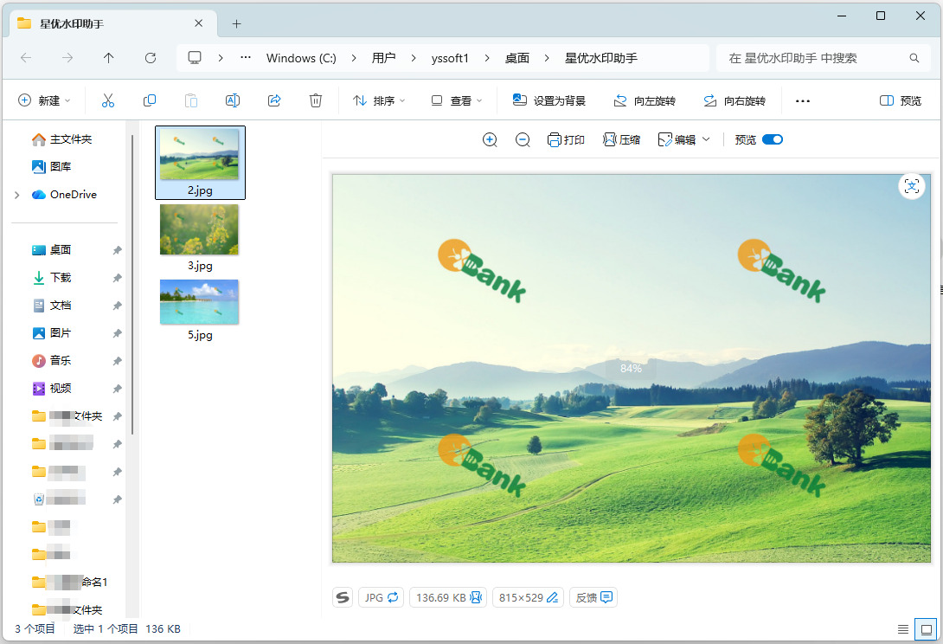Viewport: 943px width, 644px height.
Task: Open a new tab with plus icon
Action: click(236, 23)
